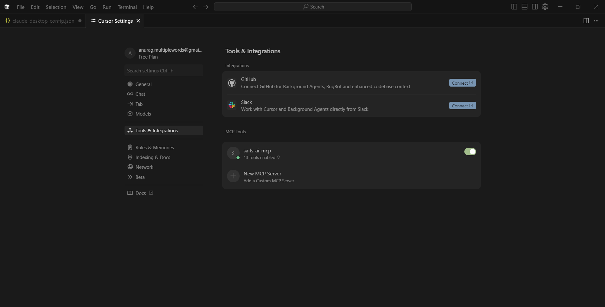Open the editor More Actions ellipsis
605x307 pixels.
[596, 20]
